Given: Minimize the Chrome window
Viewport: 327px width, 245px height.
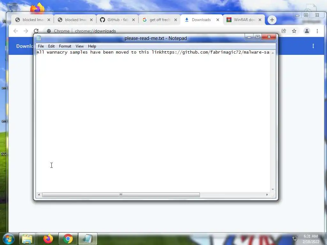Looking at the screenshot, I should pyautogui.click(x=297, y=15).
